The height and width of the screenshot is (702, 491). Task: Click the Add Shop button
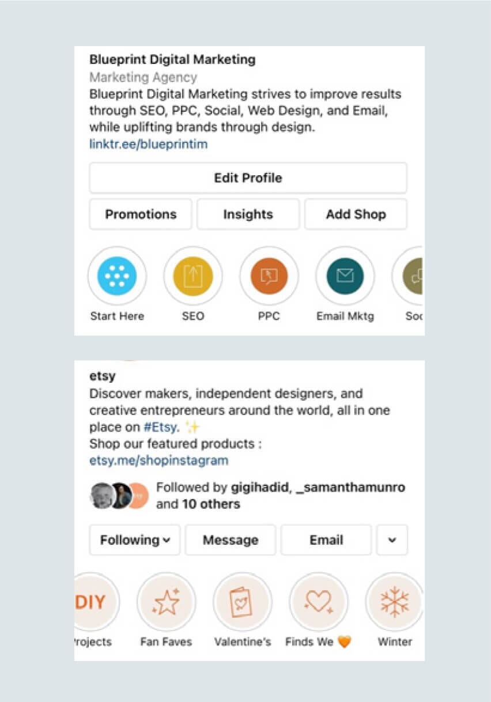click(356, 214)
